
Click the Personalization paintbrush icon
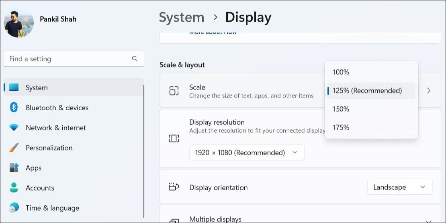pyautogui.click(x=14, y=148)
